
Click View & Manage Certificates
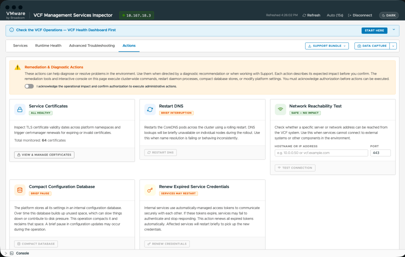point(44,155)
